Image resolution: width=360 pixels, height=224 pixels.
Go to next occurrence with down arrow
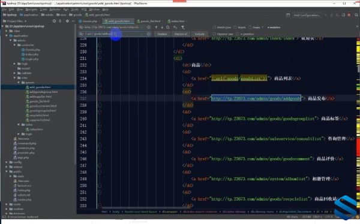pyautogui.click(x=162, y=28)
